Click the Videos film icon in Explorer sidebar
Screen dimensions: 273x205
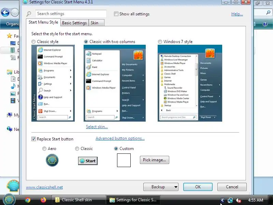click(13, 100)
